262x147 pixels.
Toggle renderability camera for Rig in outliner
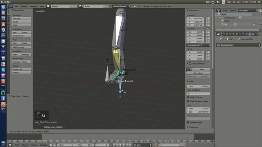(260, 24)
